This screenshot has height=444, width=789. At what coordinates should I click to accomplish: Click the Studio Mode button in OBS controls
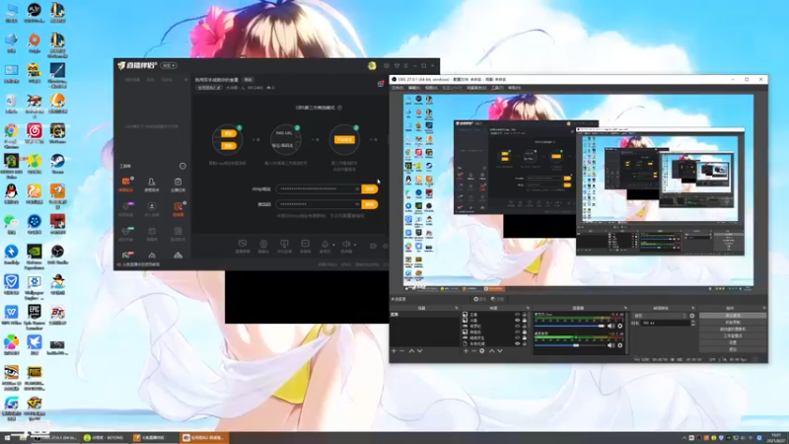(733, 335)
